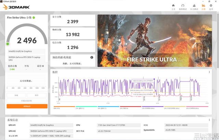Open the Stress Tests (压力测试) icon
This screenshot has width=219, height=140.
coord(193,7)
